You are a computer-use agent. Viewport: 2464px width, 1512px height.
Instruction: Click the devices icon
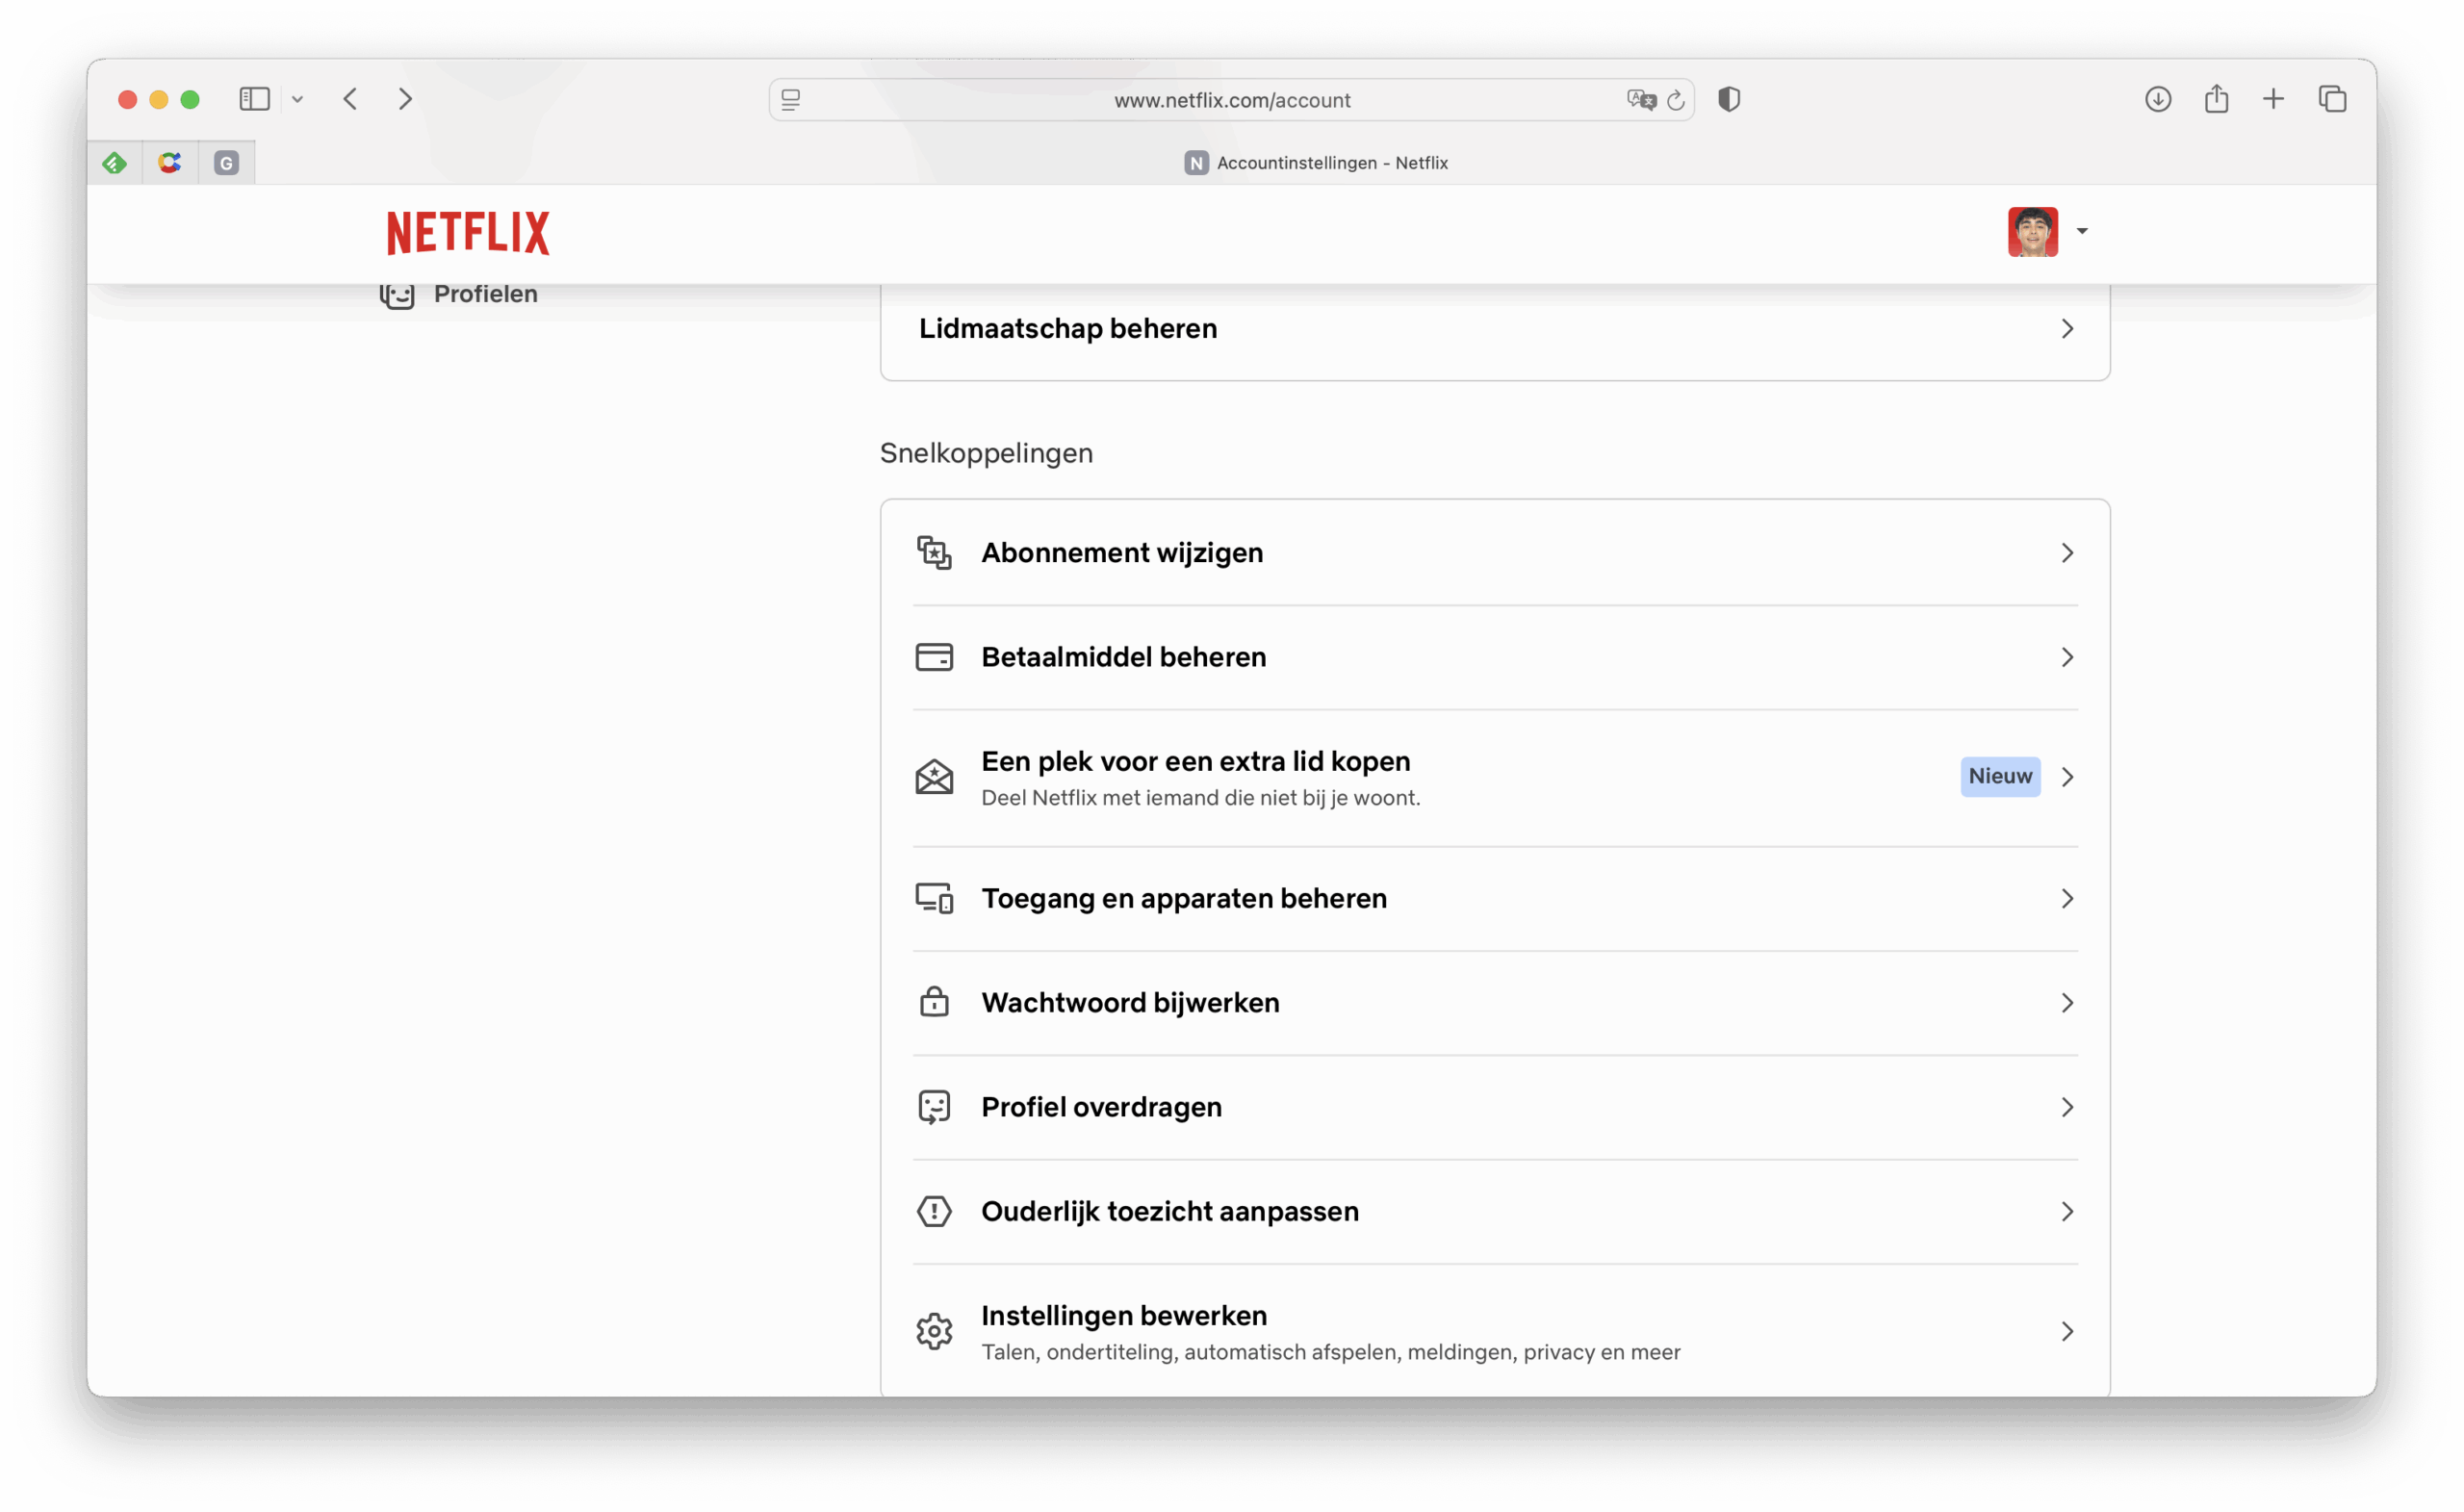[x=934, y=899]
